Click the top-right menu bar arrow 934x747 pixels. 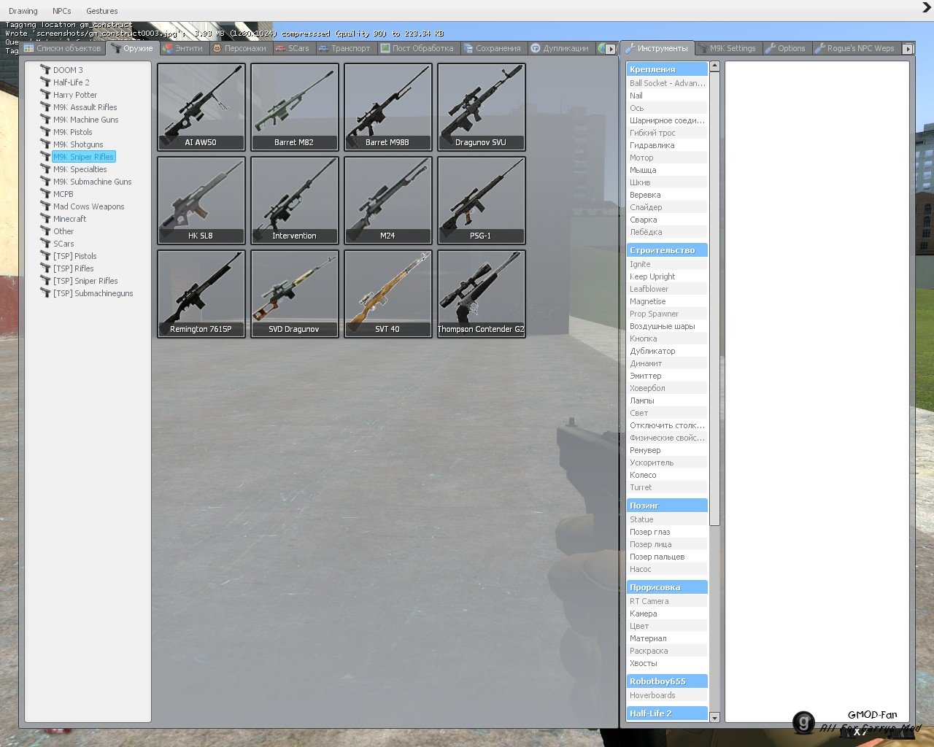(x=927, y=8)
